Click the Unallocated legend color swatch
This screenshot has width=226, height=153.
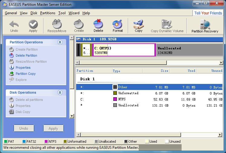[x=96, y=141]
